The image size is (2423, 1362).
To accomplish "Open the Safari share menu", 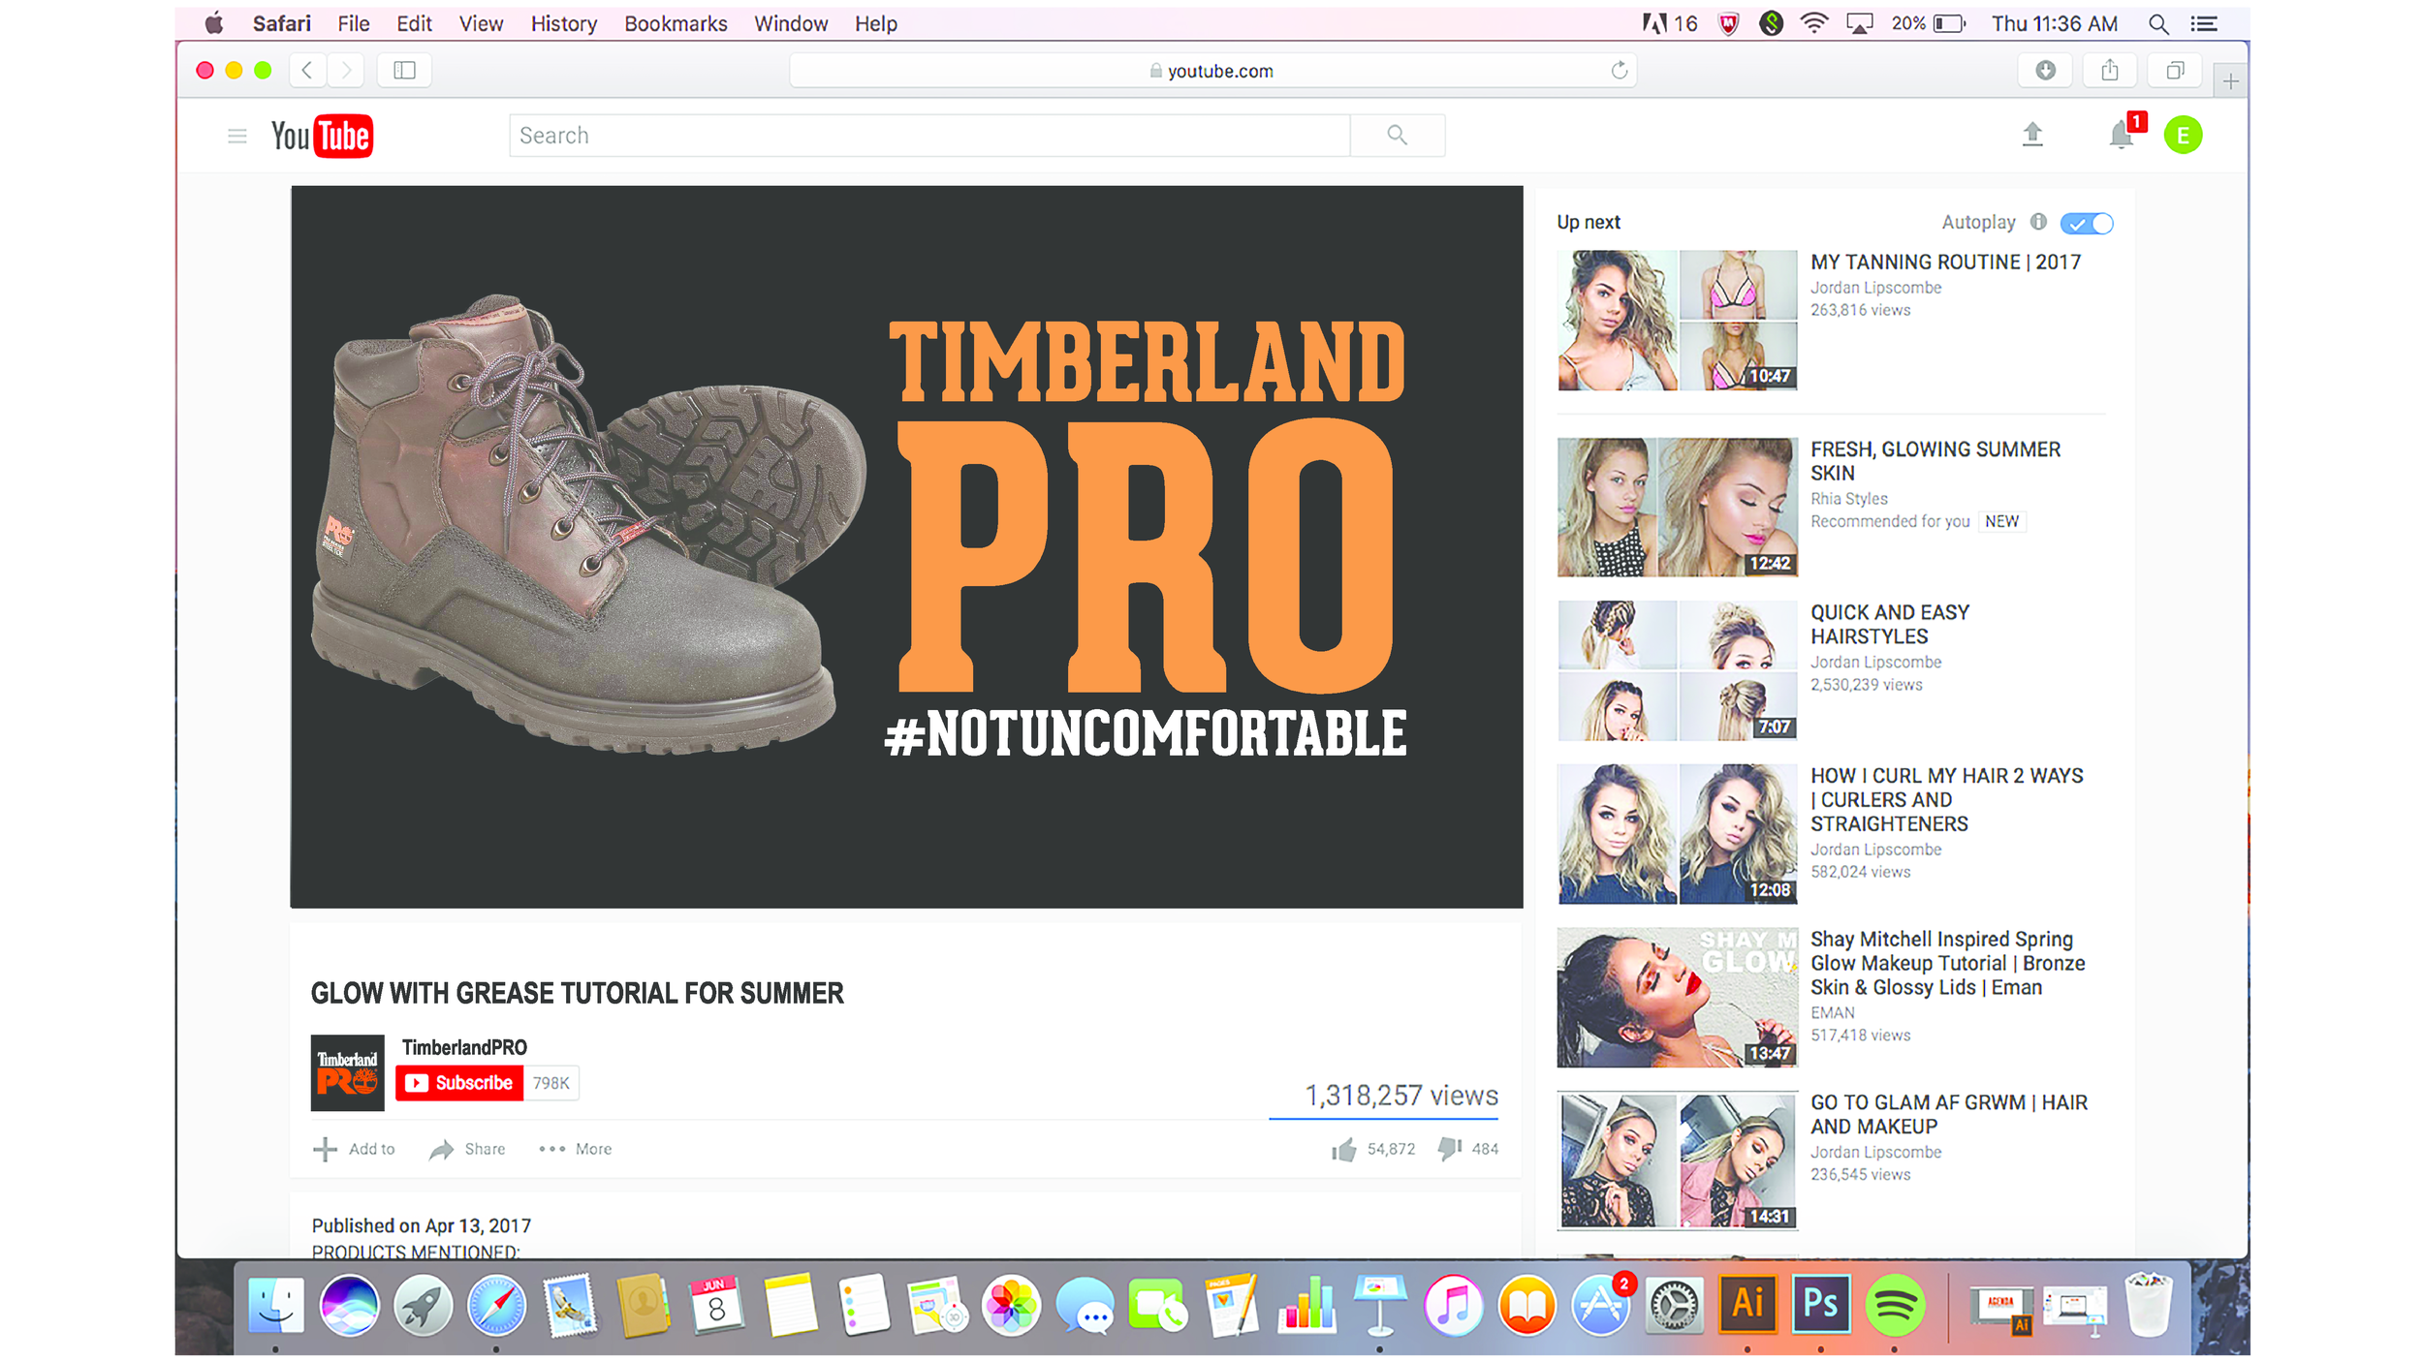I will 2110,70.
